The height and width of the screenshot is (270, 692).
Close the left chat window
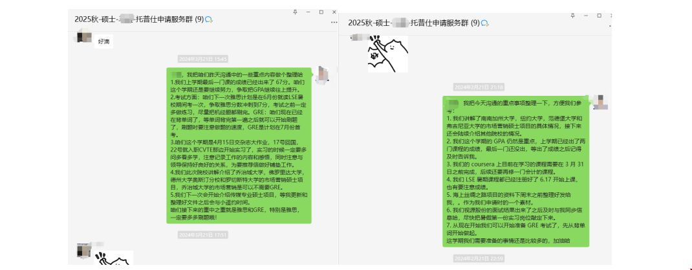[334, 12]
